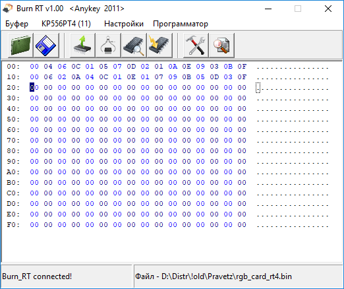Click the document search magnifier icon

pos(221,46)
